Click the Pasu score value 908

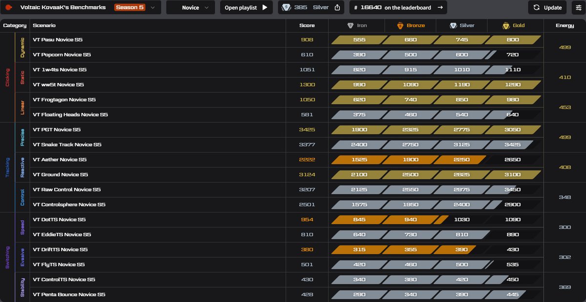point(307,40)
